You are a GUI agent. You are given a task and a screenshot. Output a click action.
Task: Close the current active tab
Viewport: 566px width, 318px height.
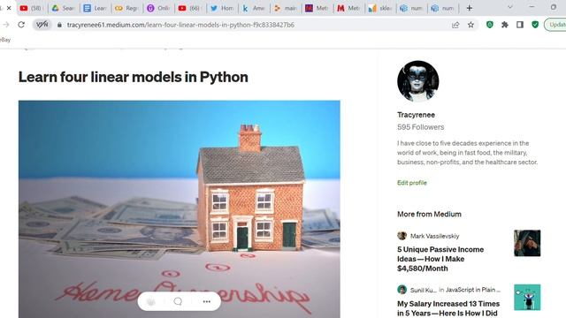(9, 8)
